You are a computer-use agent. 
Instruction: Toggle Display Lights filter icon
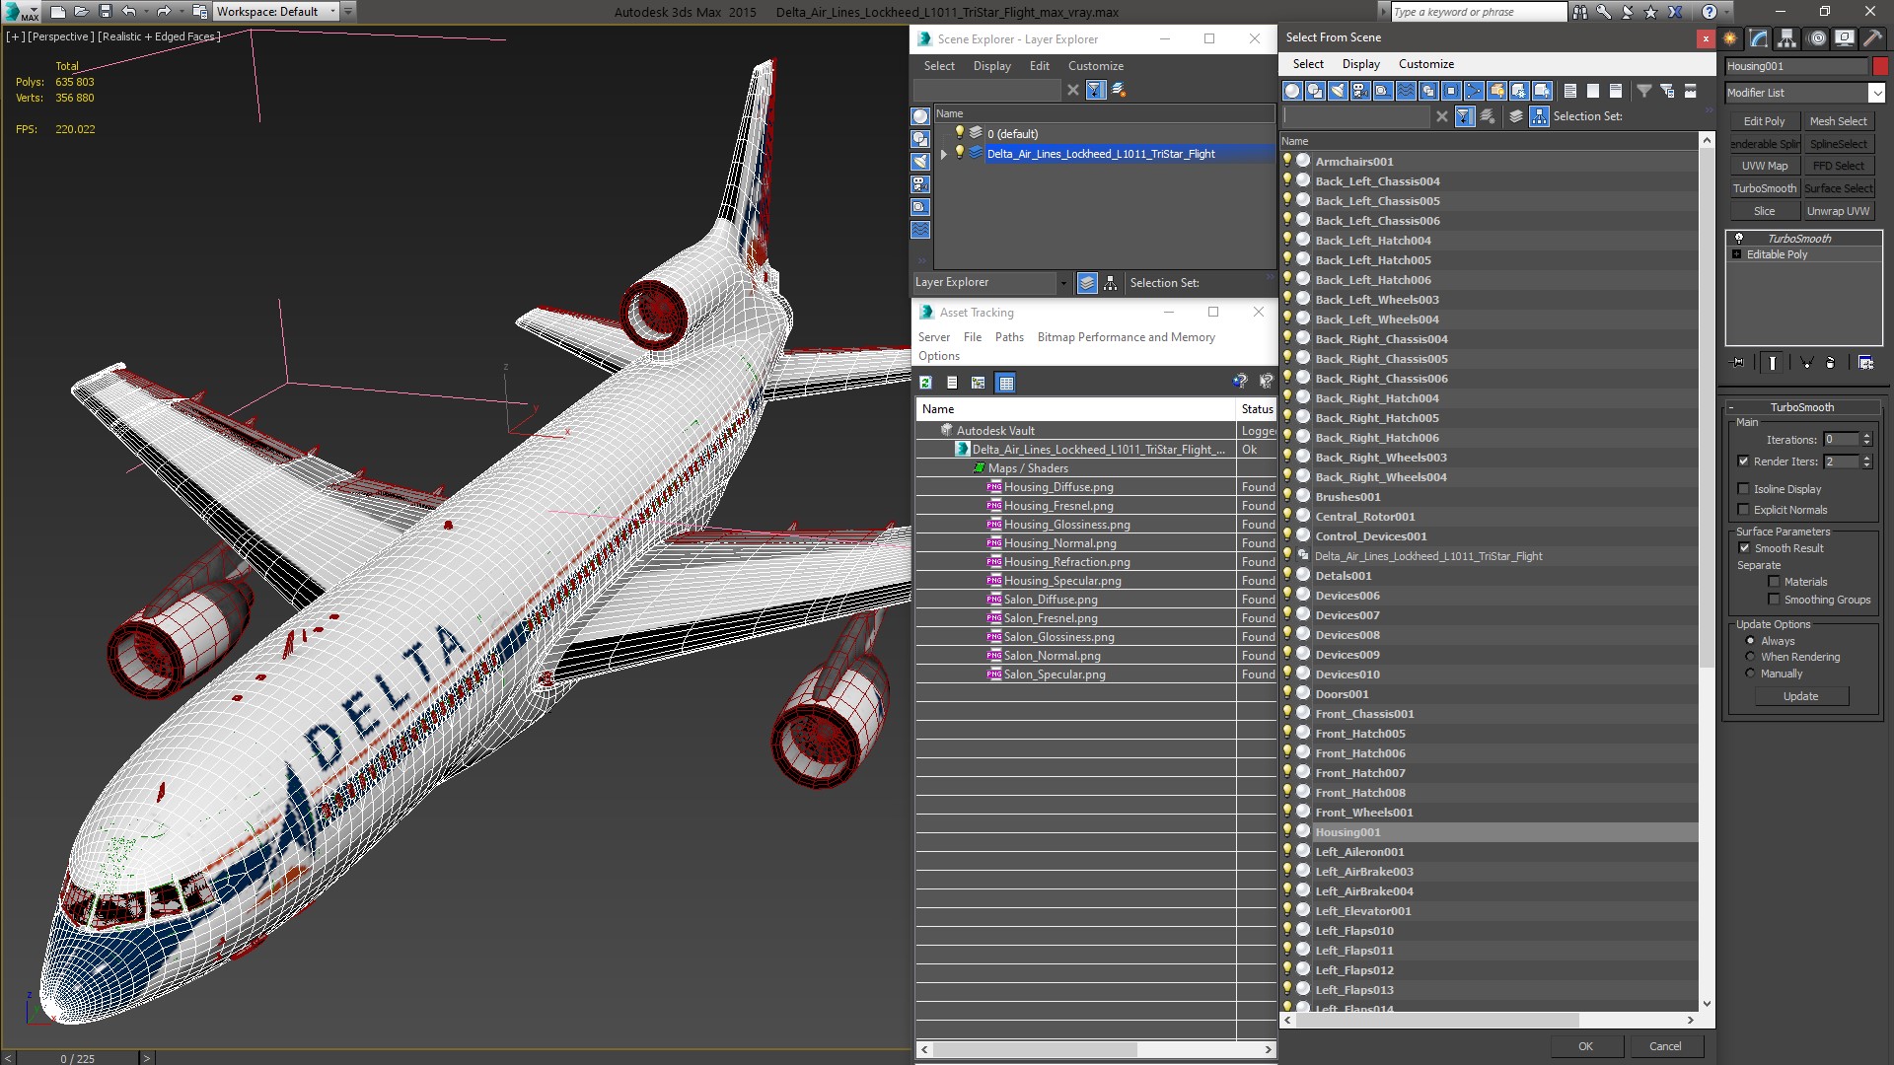pyautogui.click(x=1338, y=91)
